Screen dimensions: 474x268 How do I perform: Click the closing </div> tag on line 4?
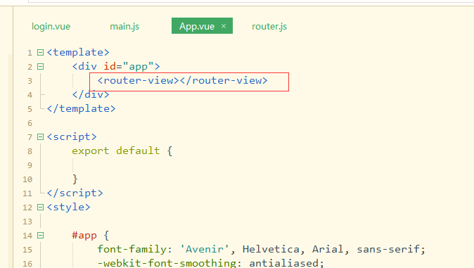(x=91, y=95)
